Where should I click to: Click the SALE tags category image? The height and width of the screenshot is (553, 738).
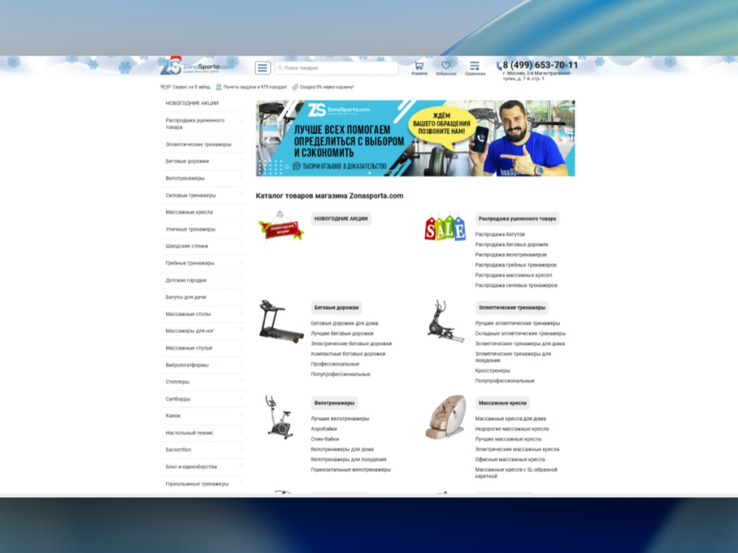(x=445, y=228)
